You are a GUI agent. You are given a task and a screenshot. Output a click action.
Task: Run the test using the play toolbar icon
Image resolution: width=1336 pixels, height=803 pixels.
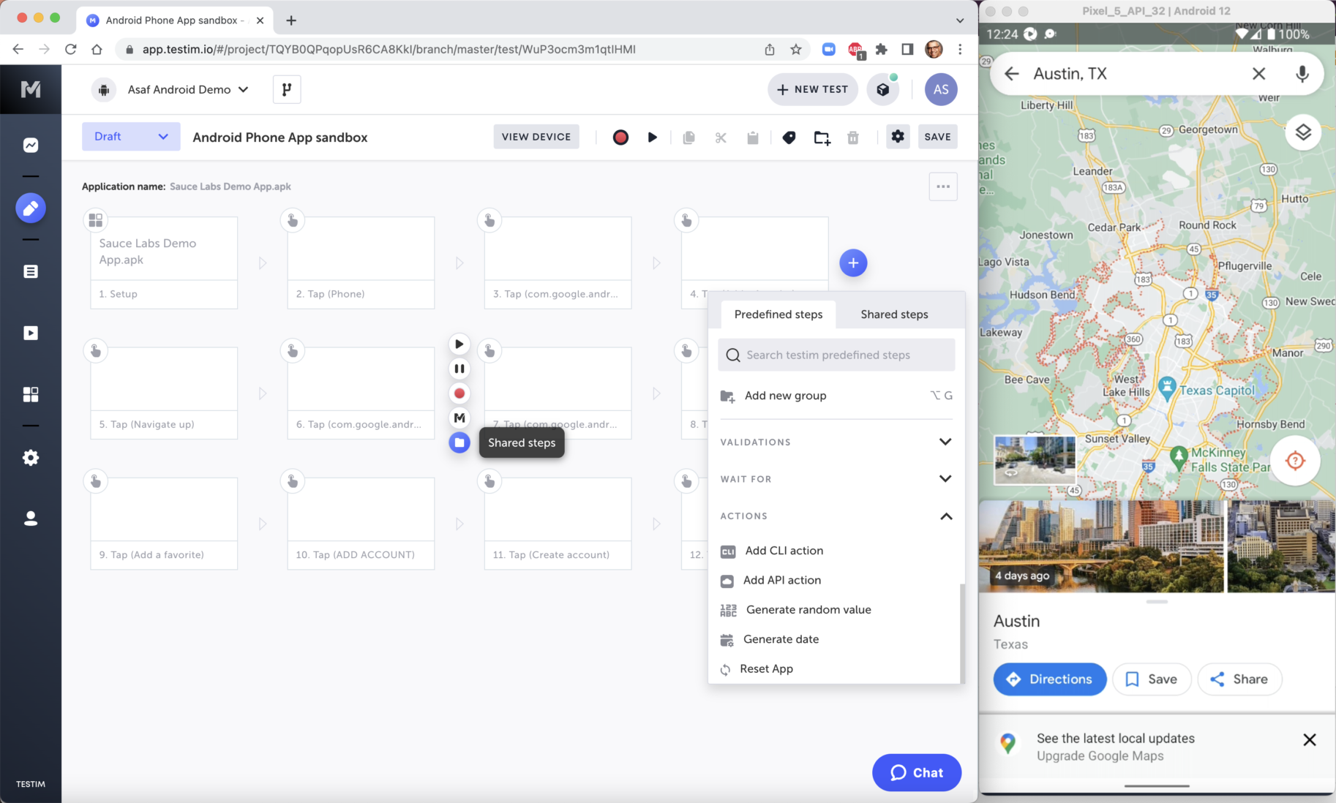tap(652, 137)
